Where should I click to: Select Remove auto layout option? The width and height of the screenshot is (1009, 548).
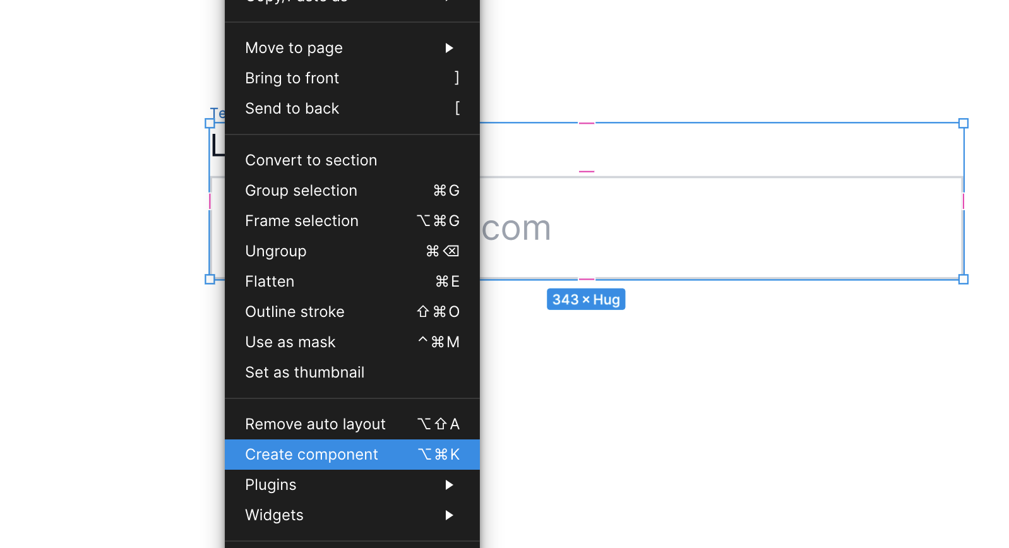(315, 424)
